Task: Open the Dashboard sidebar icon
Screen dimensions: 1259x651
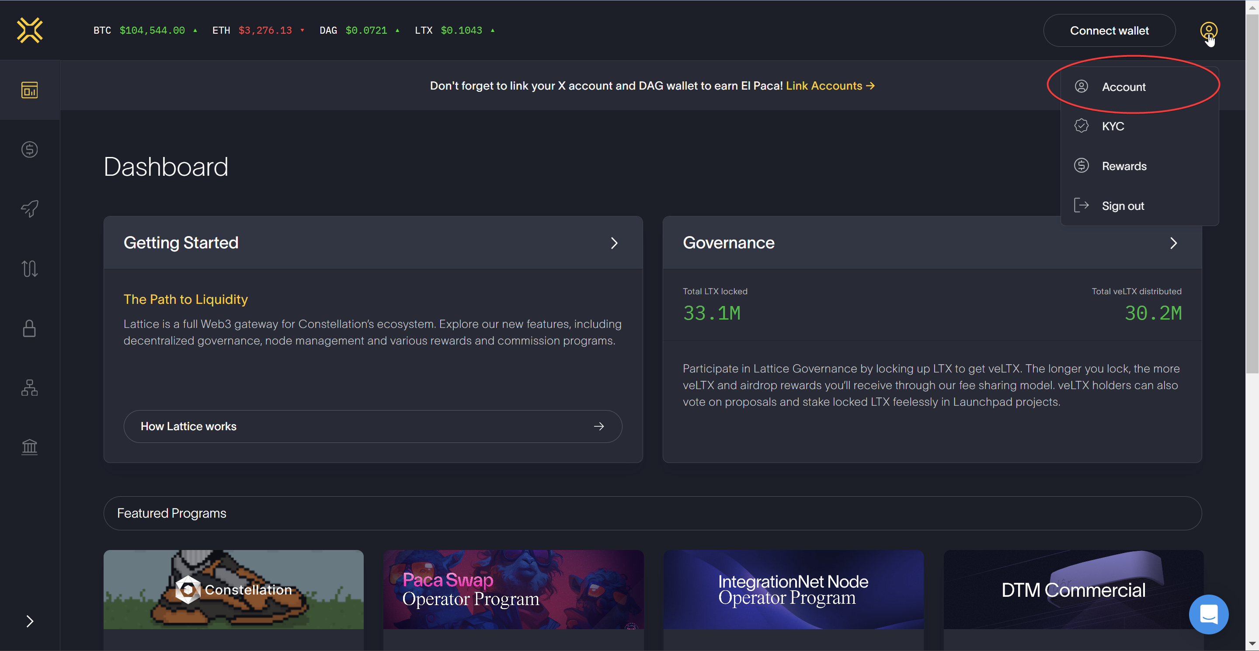Action: click(x=29, y=90)
